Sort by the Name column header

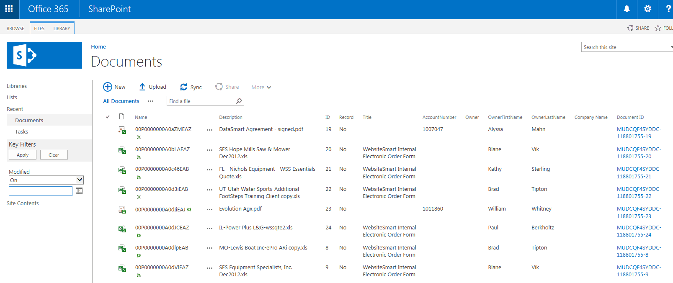(x=141, y=117)
